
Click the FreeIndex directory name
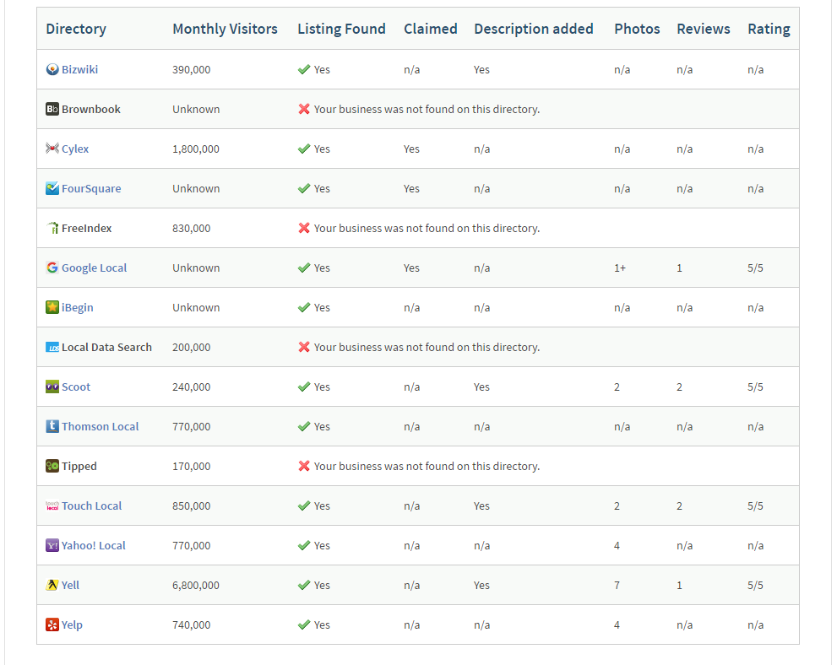click(x=86, y=228)
